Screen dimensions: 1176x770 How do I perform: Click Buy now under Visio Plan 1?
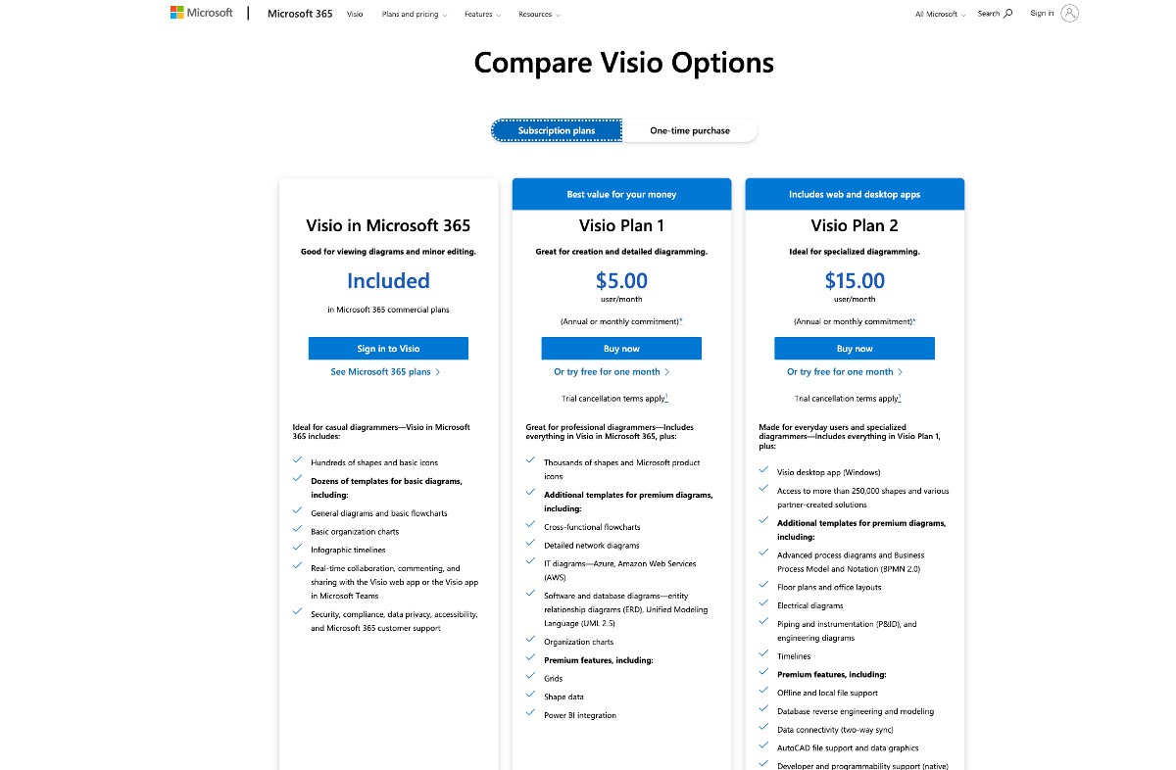click(x=621, y=348)
